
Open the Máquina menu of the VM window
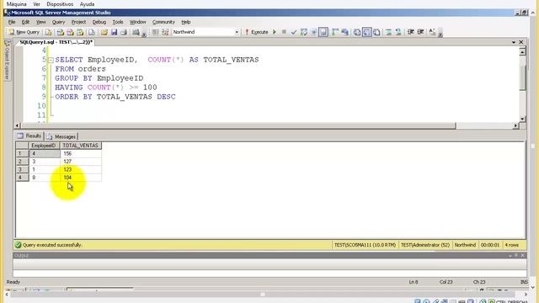[x=17, y=4]
